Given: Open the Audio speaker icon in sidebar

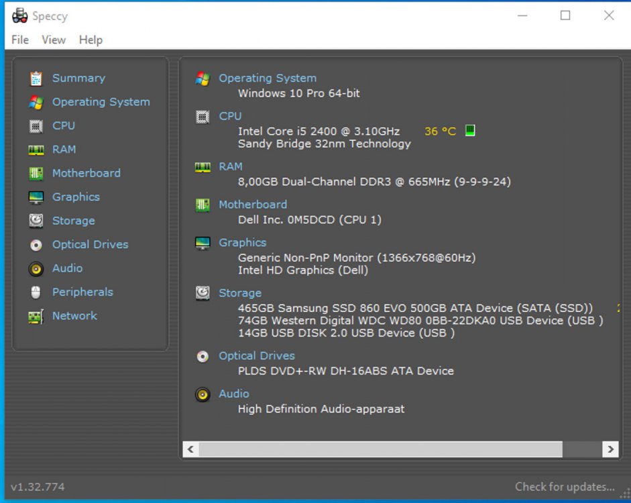Looking at the screenshot, I should pos(37,268).
